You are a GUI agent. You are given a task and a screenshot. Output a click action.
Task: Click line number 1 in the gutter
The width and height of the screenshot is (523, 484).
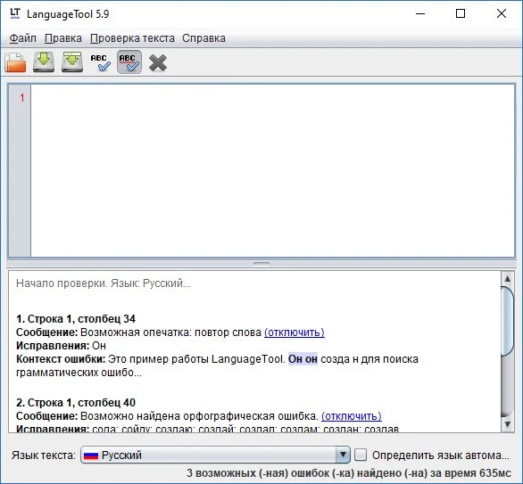pyautogui.click(x=22, y=98)
